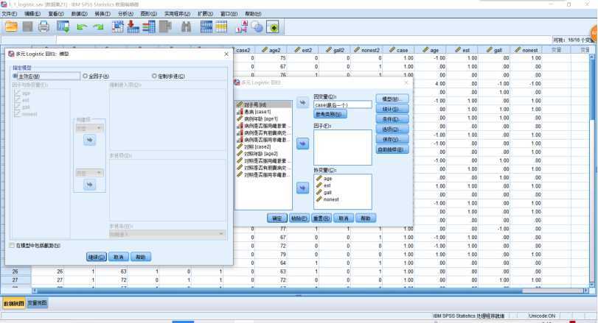Viewport: 598px width, 323px height.
Task: Open the Help (帮助) menu
Action: [253, 14]
